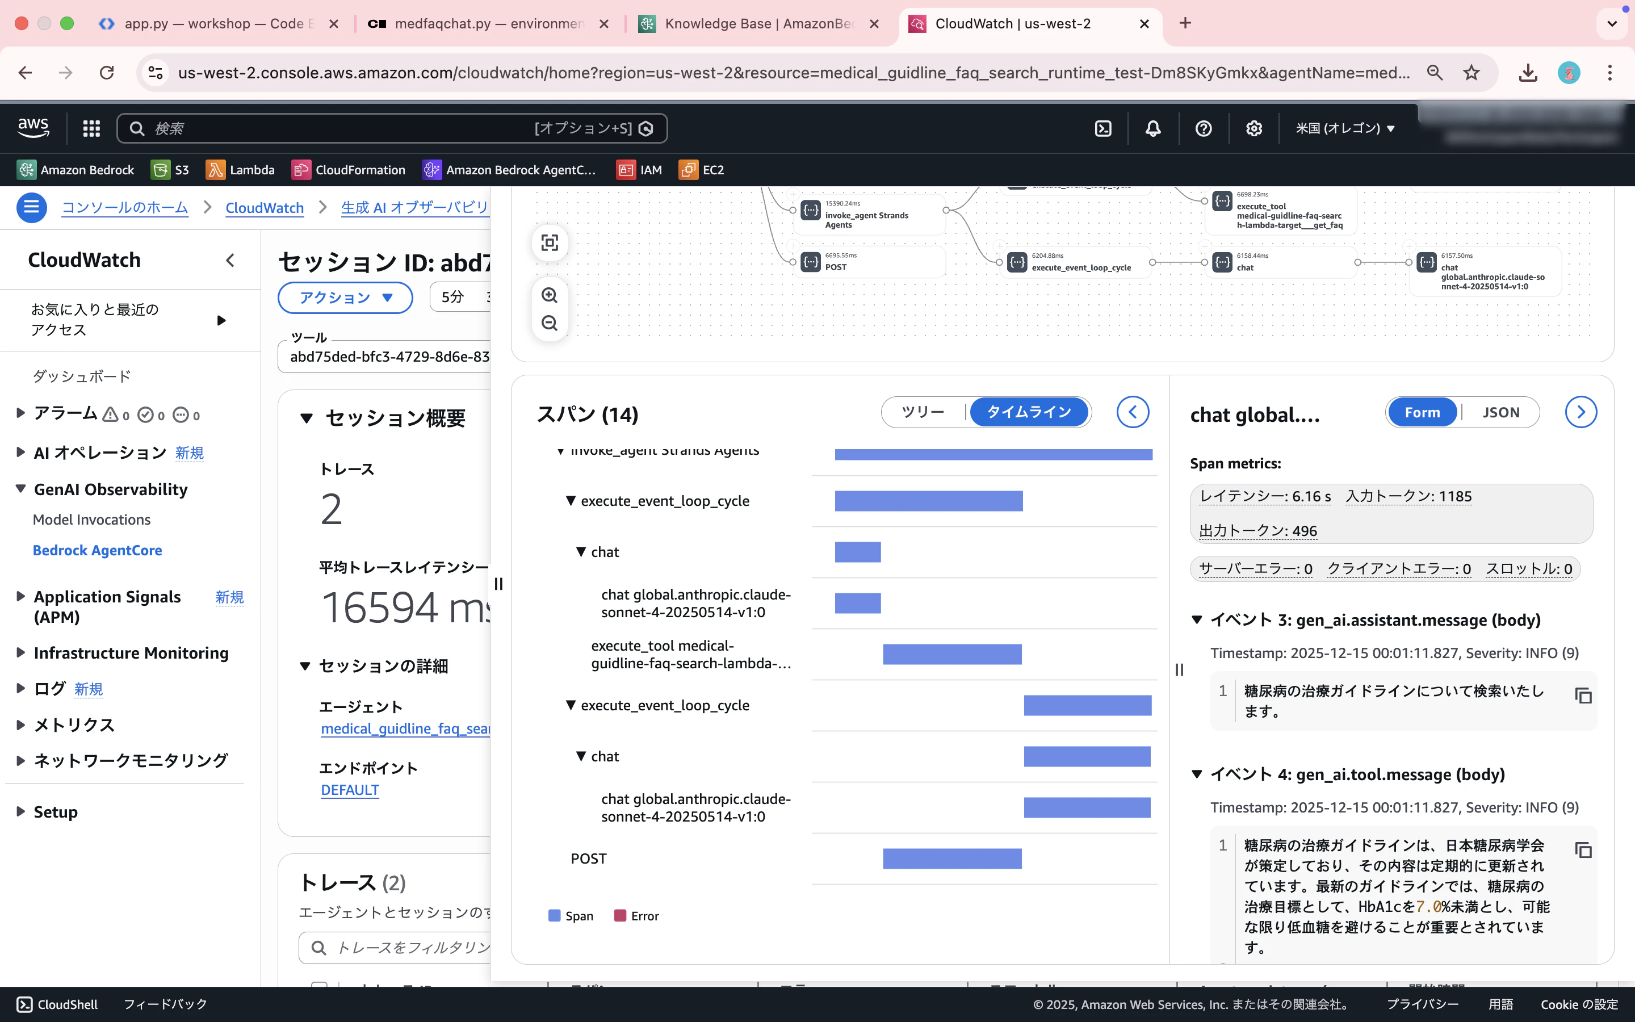The image size is (1635, 1022).
Task: Expand Application Signals (APM)
Action: point(20,596)
